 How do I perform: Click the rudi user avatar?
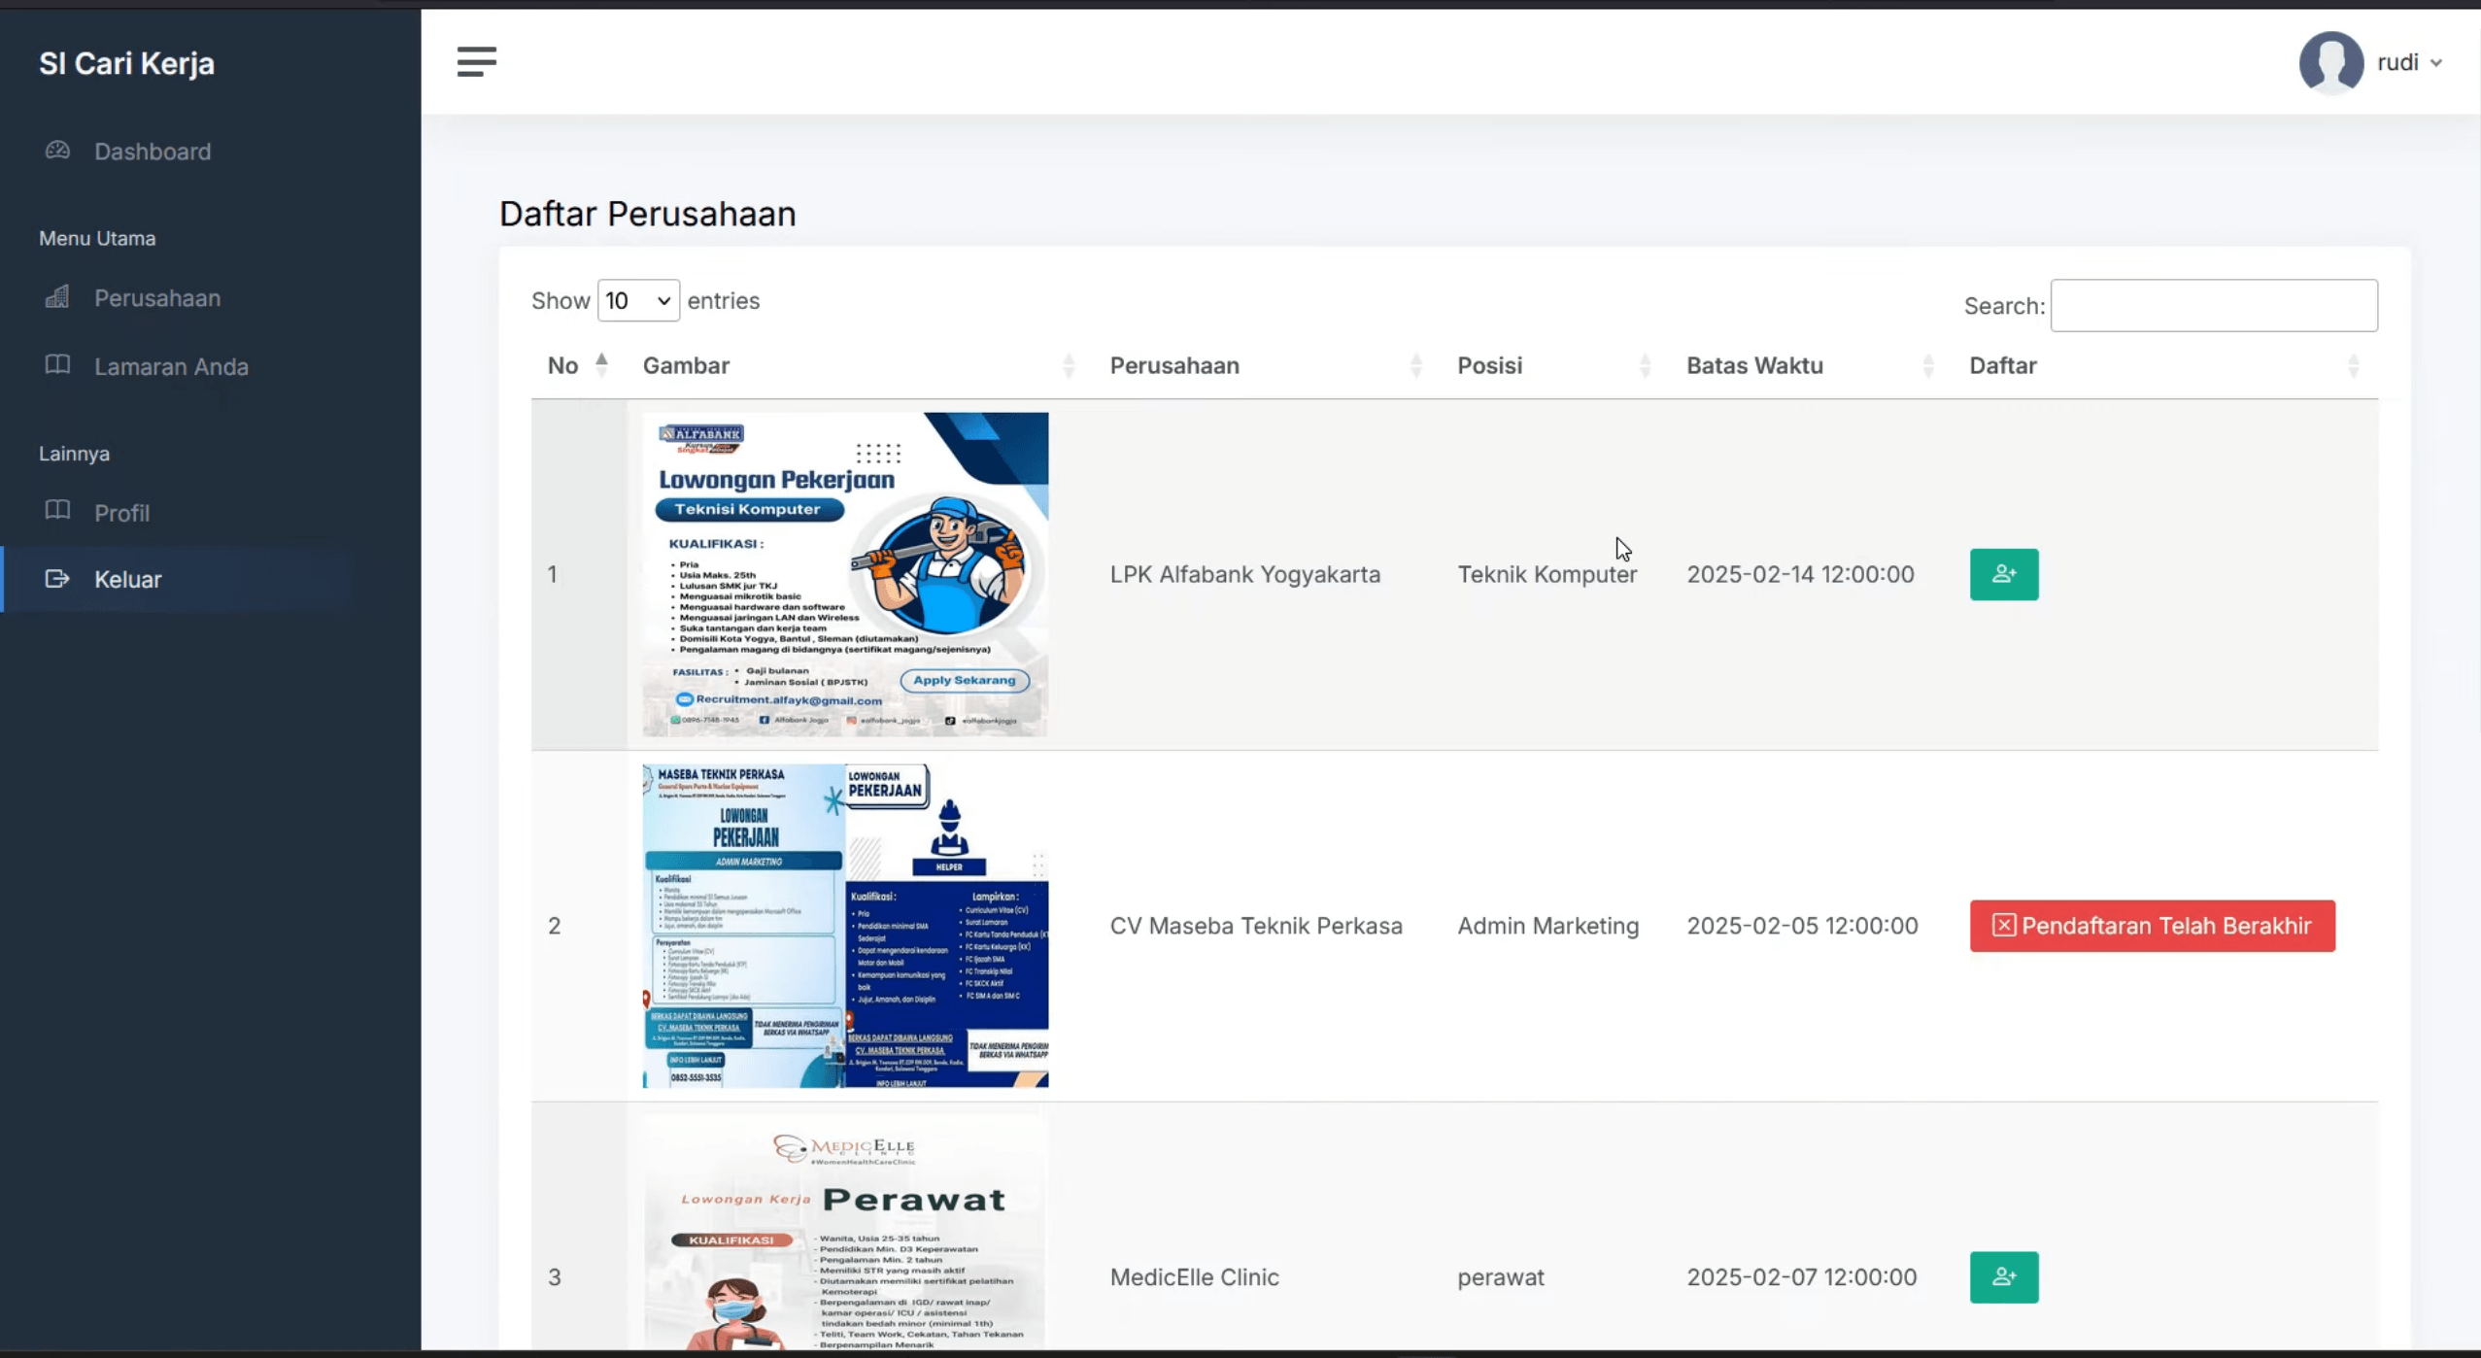point(2330,62)
